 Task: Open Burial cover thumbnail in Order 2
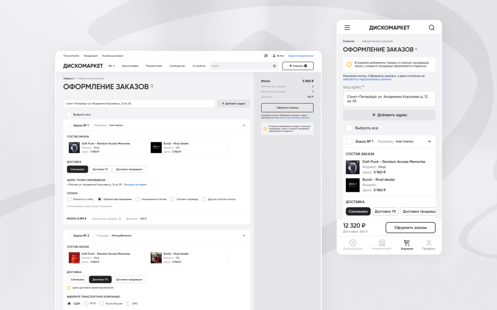(x=156, y=258)
